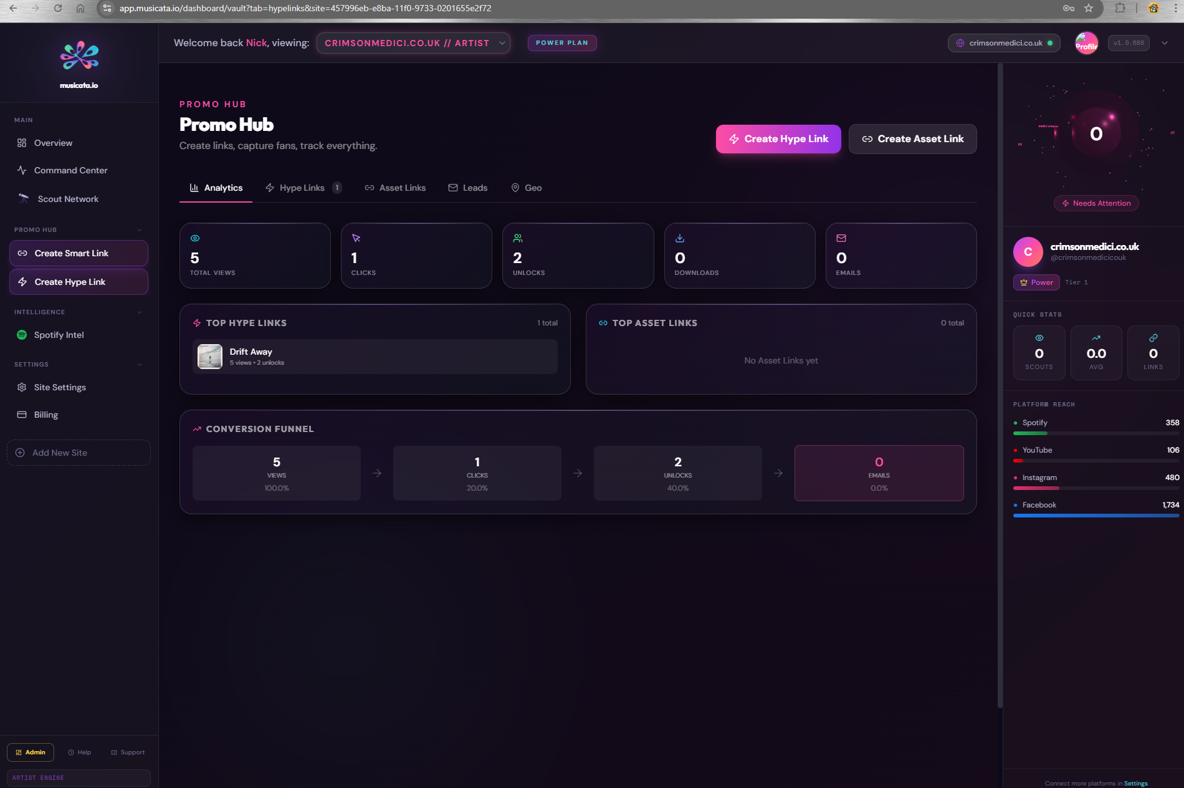Viewport: 1184px width, 788px height.
Task: Click the Scout Network telescope icon
Action: click(x=24, y=199)
